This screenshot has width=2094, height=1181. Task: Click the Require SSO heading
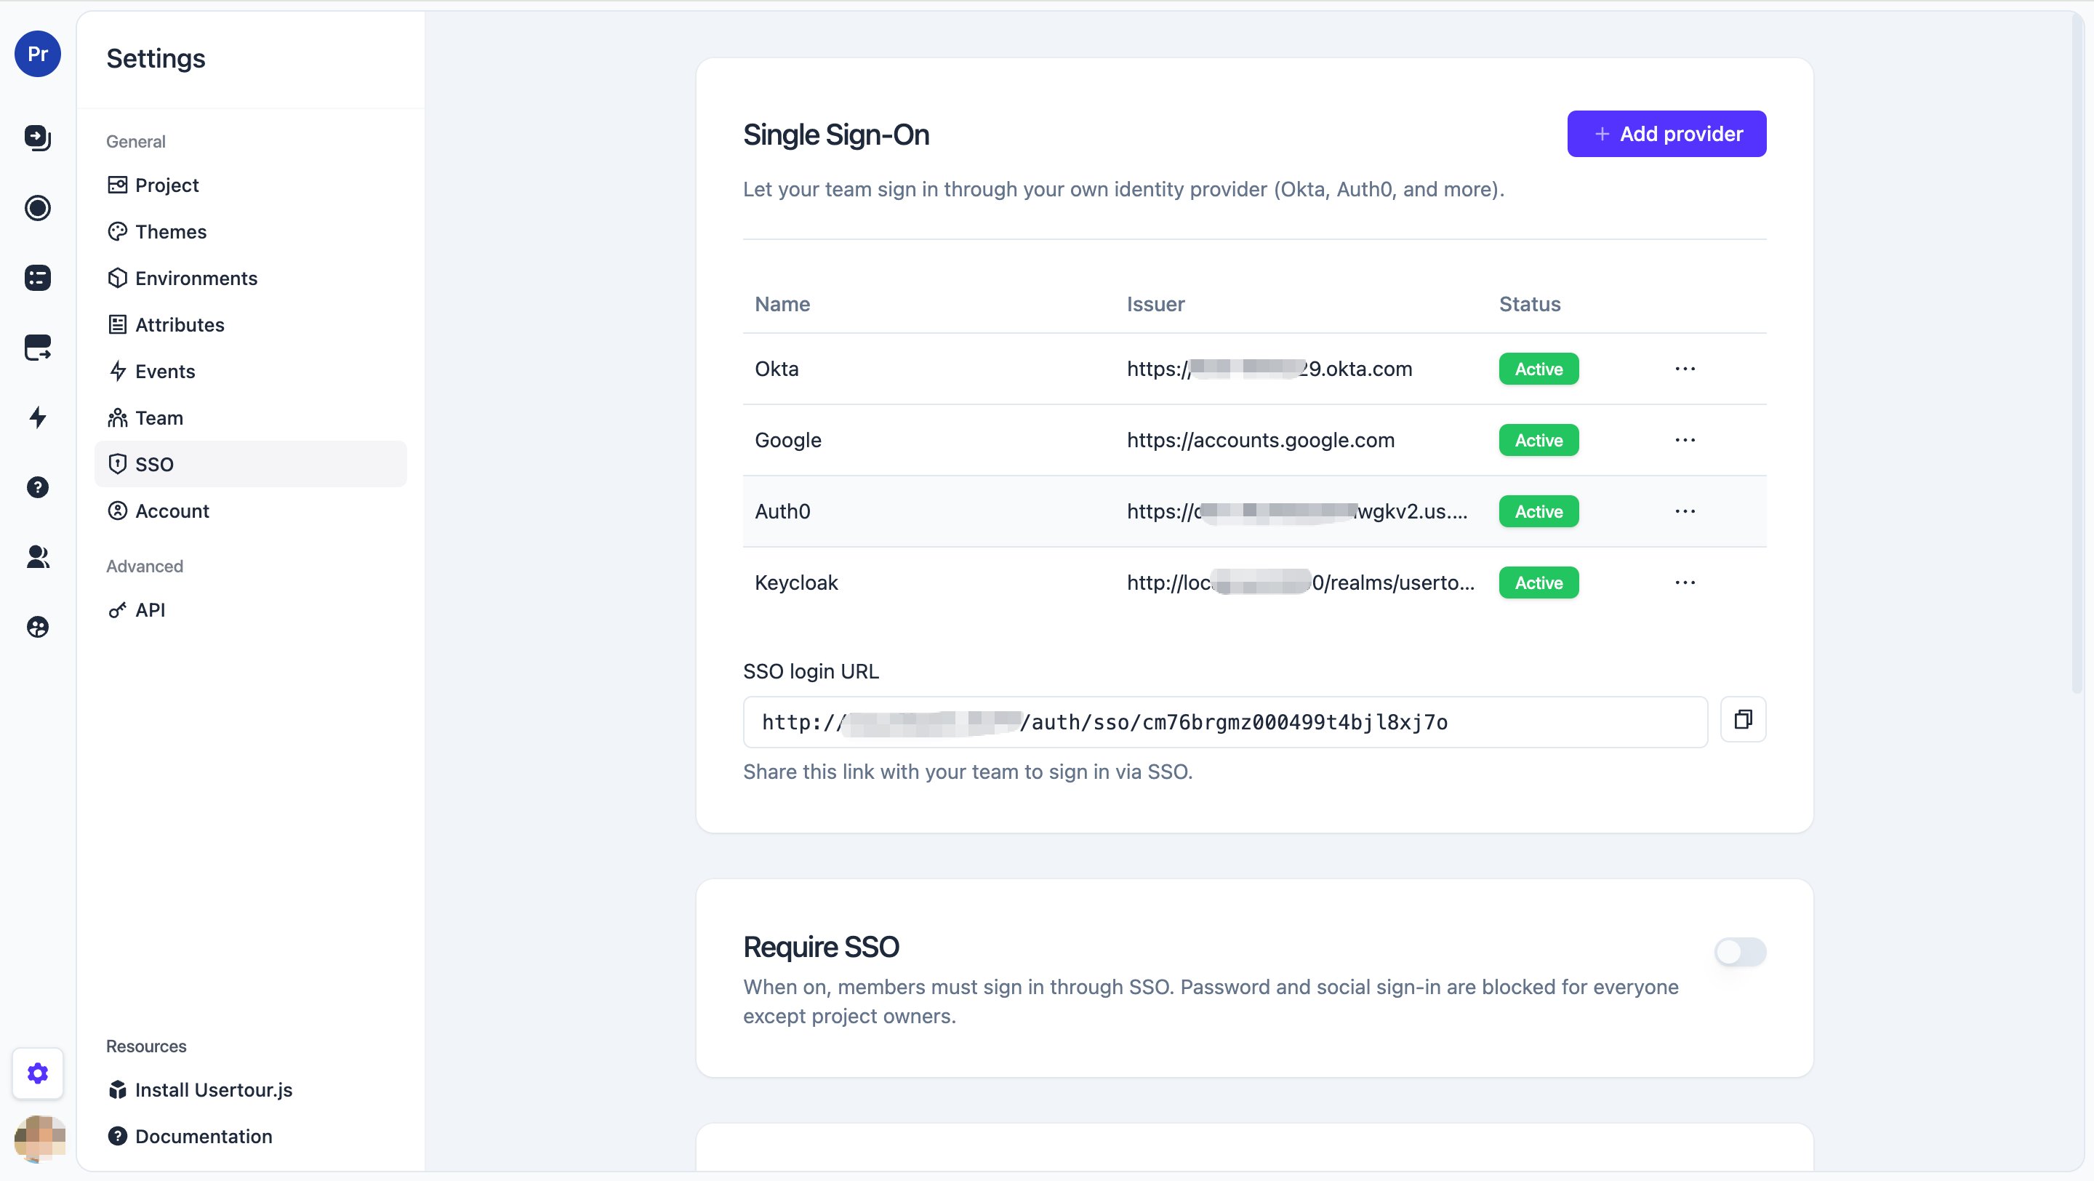[821, 947]
